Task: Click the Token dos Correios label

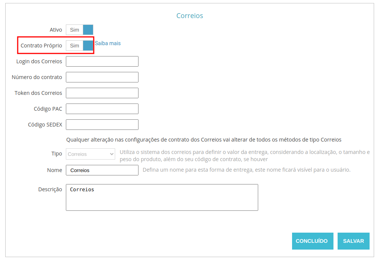Action: coord(38,93)
